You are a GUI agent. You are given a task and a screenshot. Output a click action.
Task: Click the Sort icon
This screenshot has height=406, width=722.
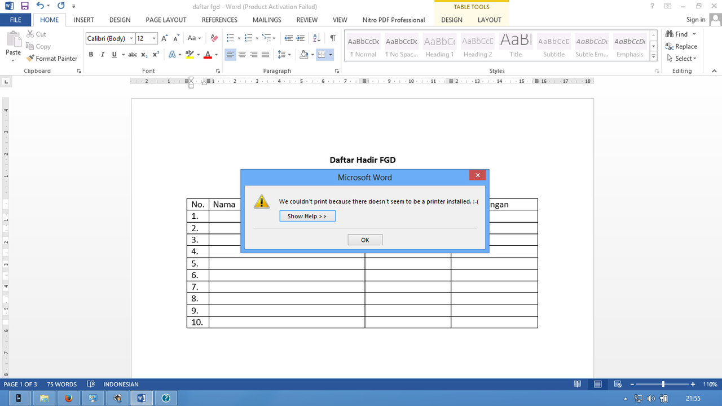[x=316, y=38]
